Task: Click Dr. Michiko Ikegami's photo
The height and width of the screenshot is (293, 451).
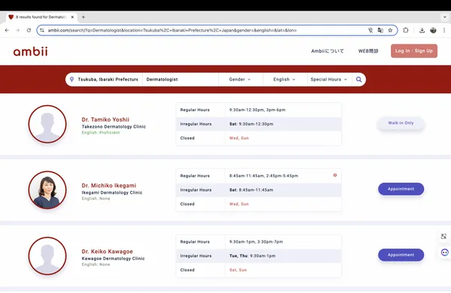Action: tap(47, 190)
